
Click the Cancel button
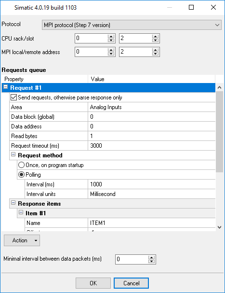(x=131, y=283)
